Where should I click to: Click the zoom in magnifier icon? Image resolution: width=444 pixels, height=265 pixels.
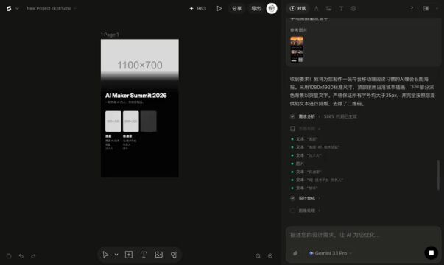(x=270, y=256)
